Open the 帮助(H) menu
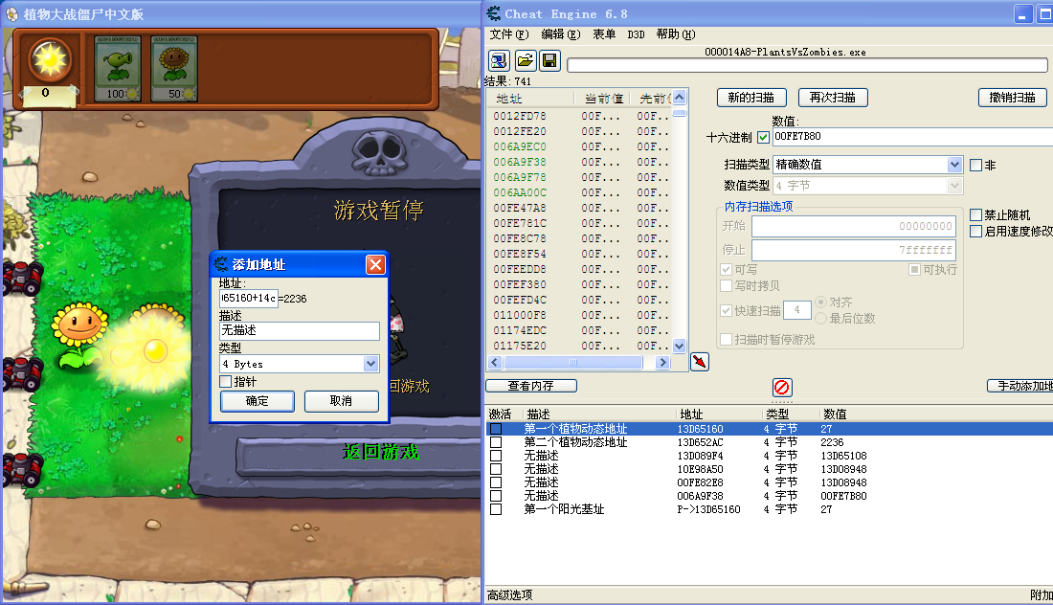The height and width of the screenshot is (605, 1053). click(676, 34)
